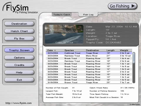141x106 pixels.
Task: Show the Credits screen
Action: (x=19, y=65)
